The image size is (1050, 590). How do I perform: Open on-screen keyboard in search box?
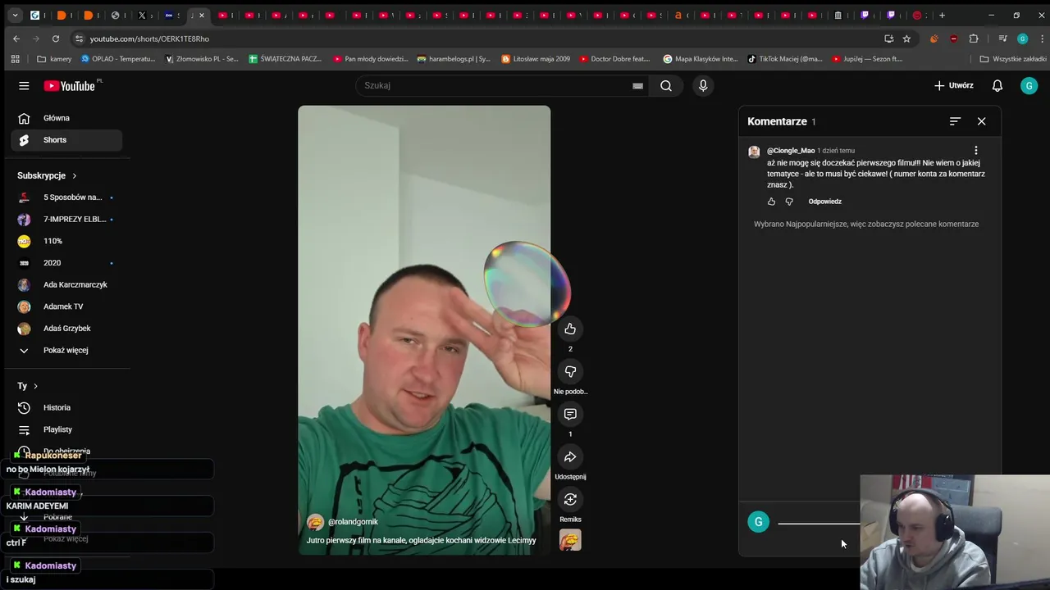click(637, 85)
